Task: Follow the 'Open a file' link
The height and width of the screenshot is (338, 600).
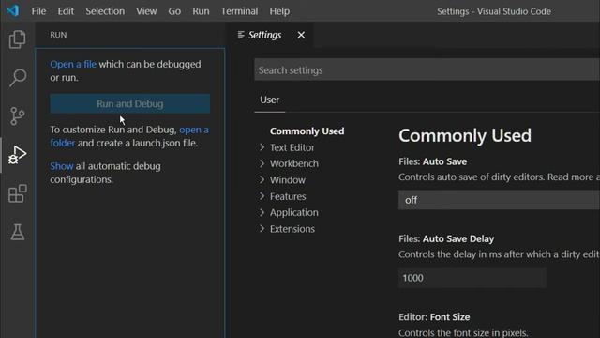Action: click(x=73, y=64)
